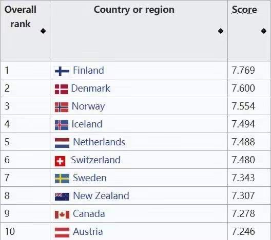Screen dimensions: 271x240
Task: Click the Score column header text
Action: click(x=244, y=10)
